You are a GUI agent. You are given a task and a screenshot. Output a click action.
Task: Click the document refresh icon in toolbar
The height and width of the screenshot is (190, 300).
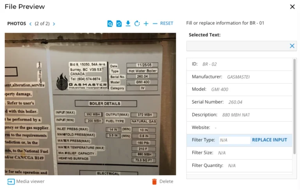pos(119,23)
